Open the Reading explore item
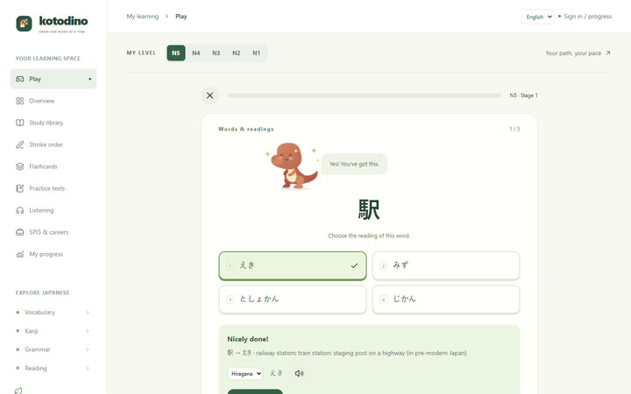Image resolution: width=631 pixels, height=394 pixels. tap(53, 369)
